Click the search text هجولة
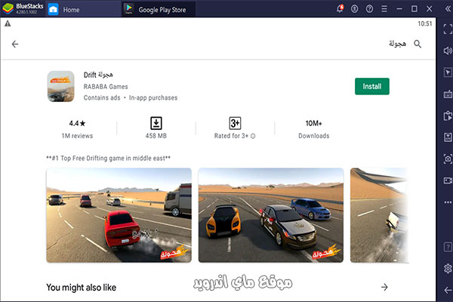The height and width of the screenshot is (302, 453). [x=398, y=44]
